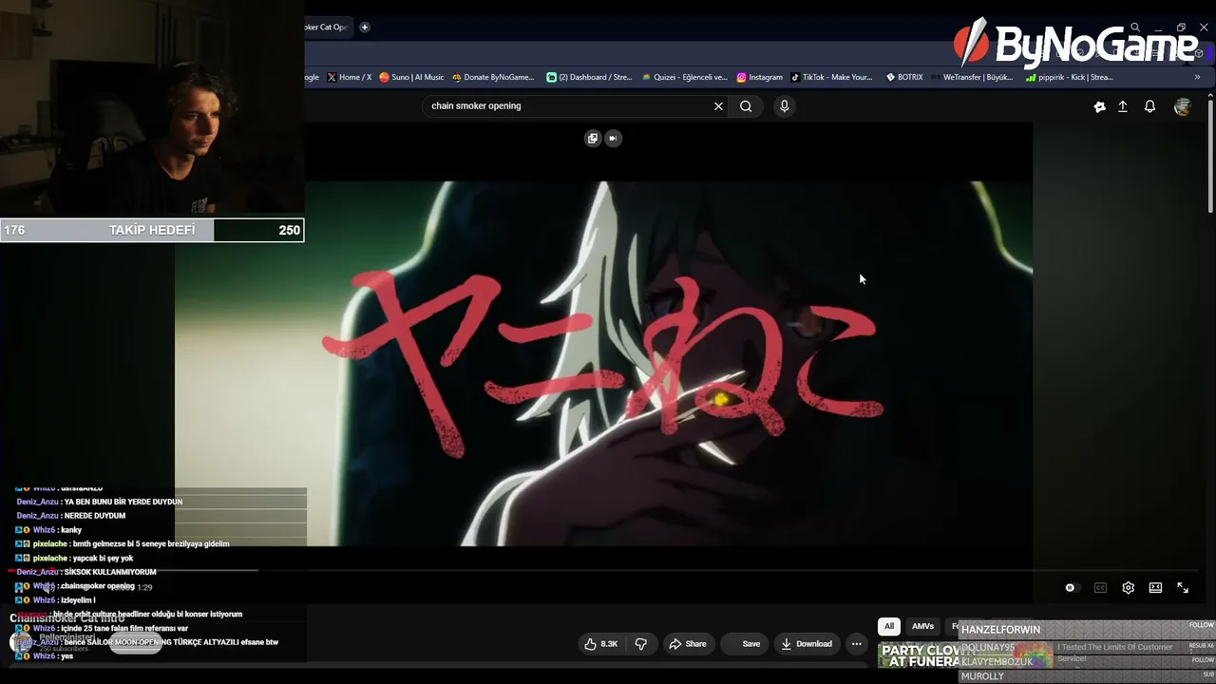
Task: Click the main video frame to pause
Action: (x=603, y=364)
